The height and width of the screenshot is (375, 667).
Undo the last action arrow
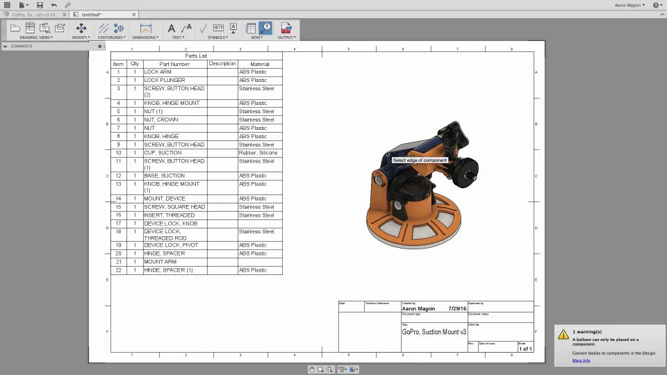coord(53,5)
